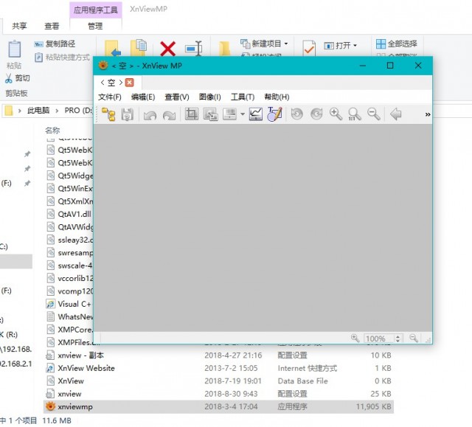Click the Redo arrow in XnView toolbar

point(169,114)
